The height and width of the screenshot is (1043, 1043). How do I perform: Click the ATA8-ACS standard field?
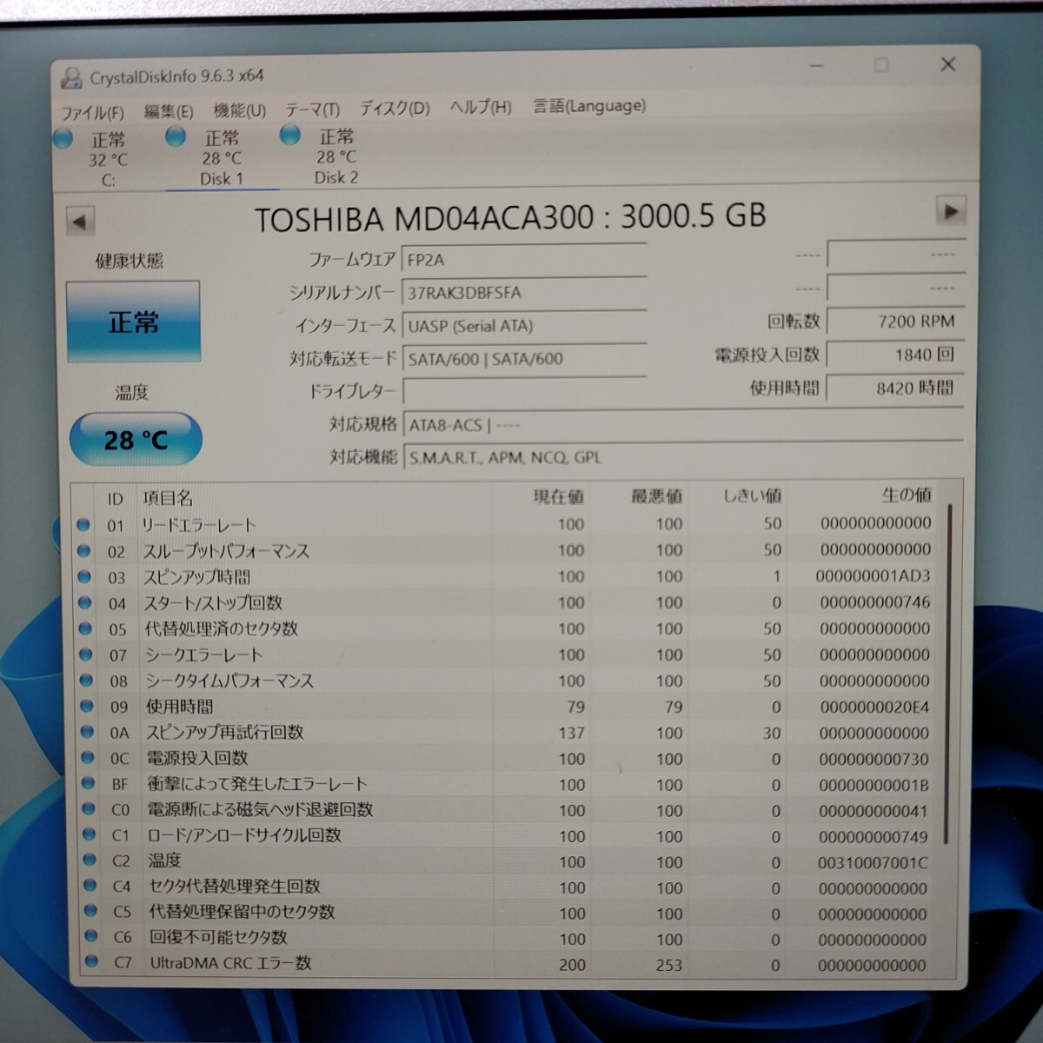point(683,425)
